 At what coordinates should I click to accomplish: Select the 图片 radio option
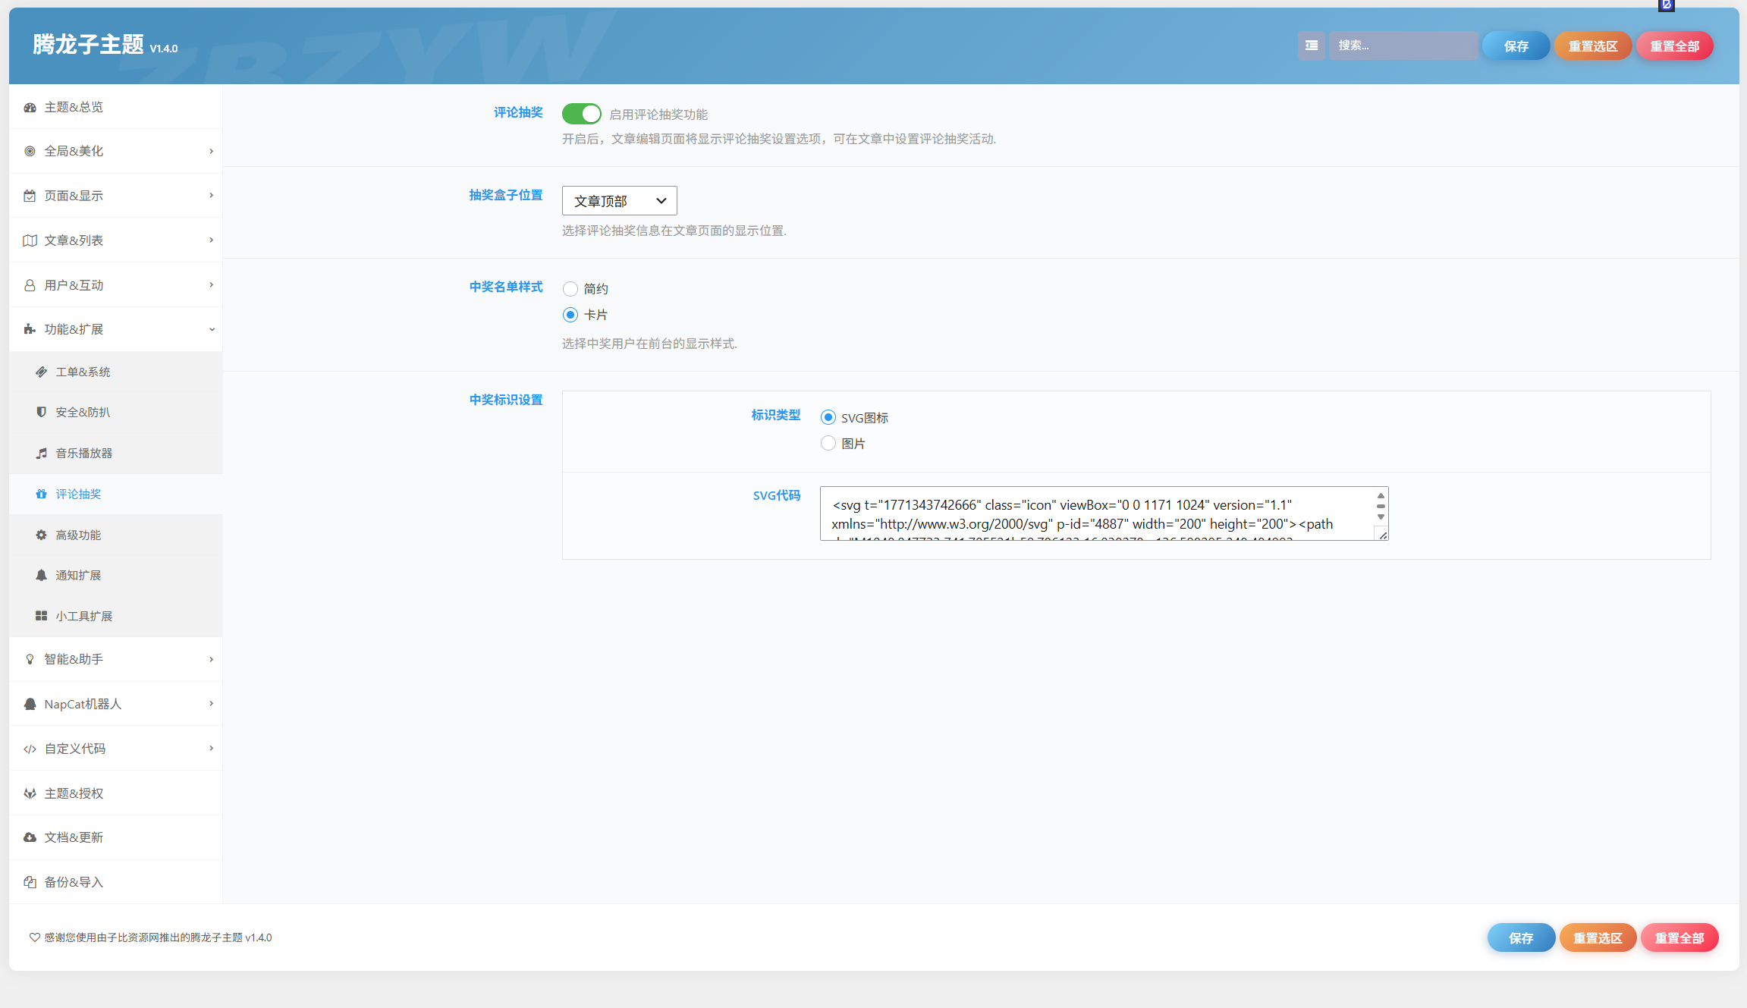828,444
